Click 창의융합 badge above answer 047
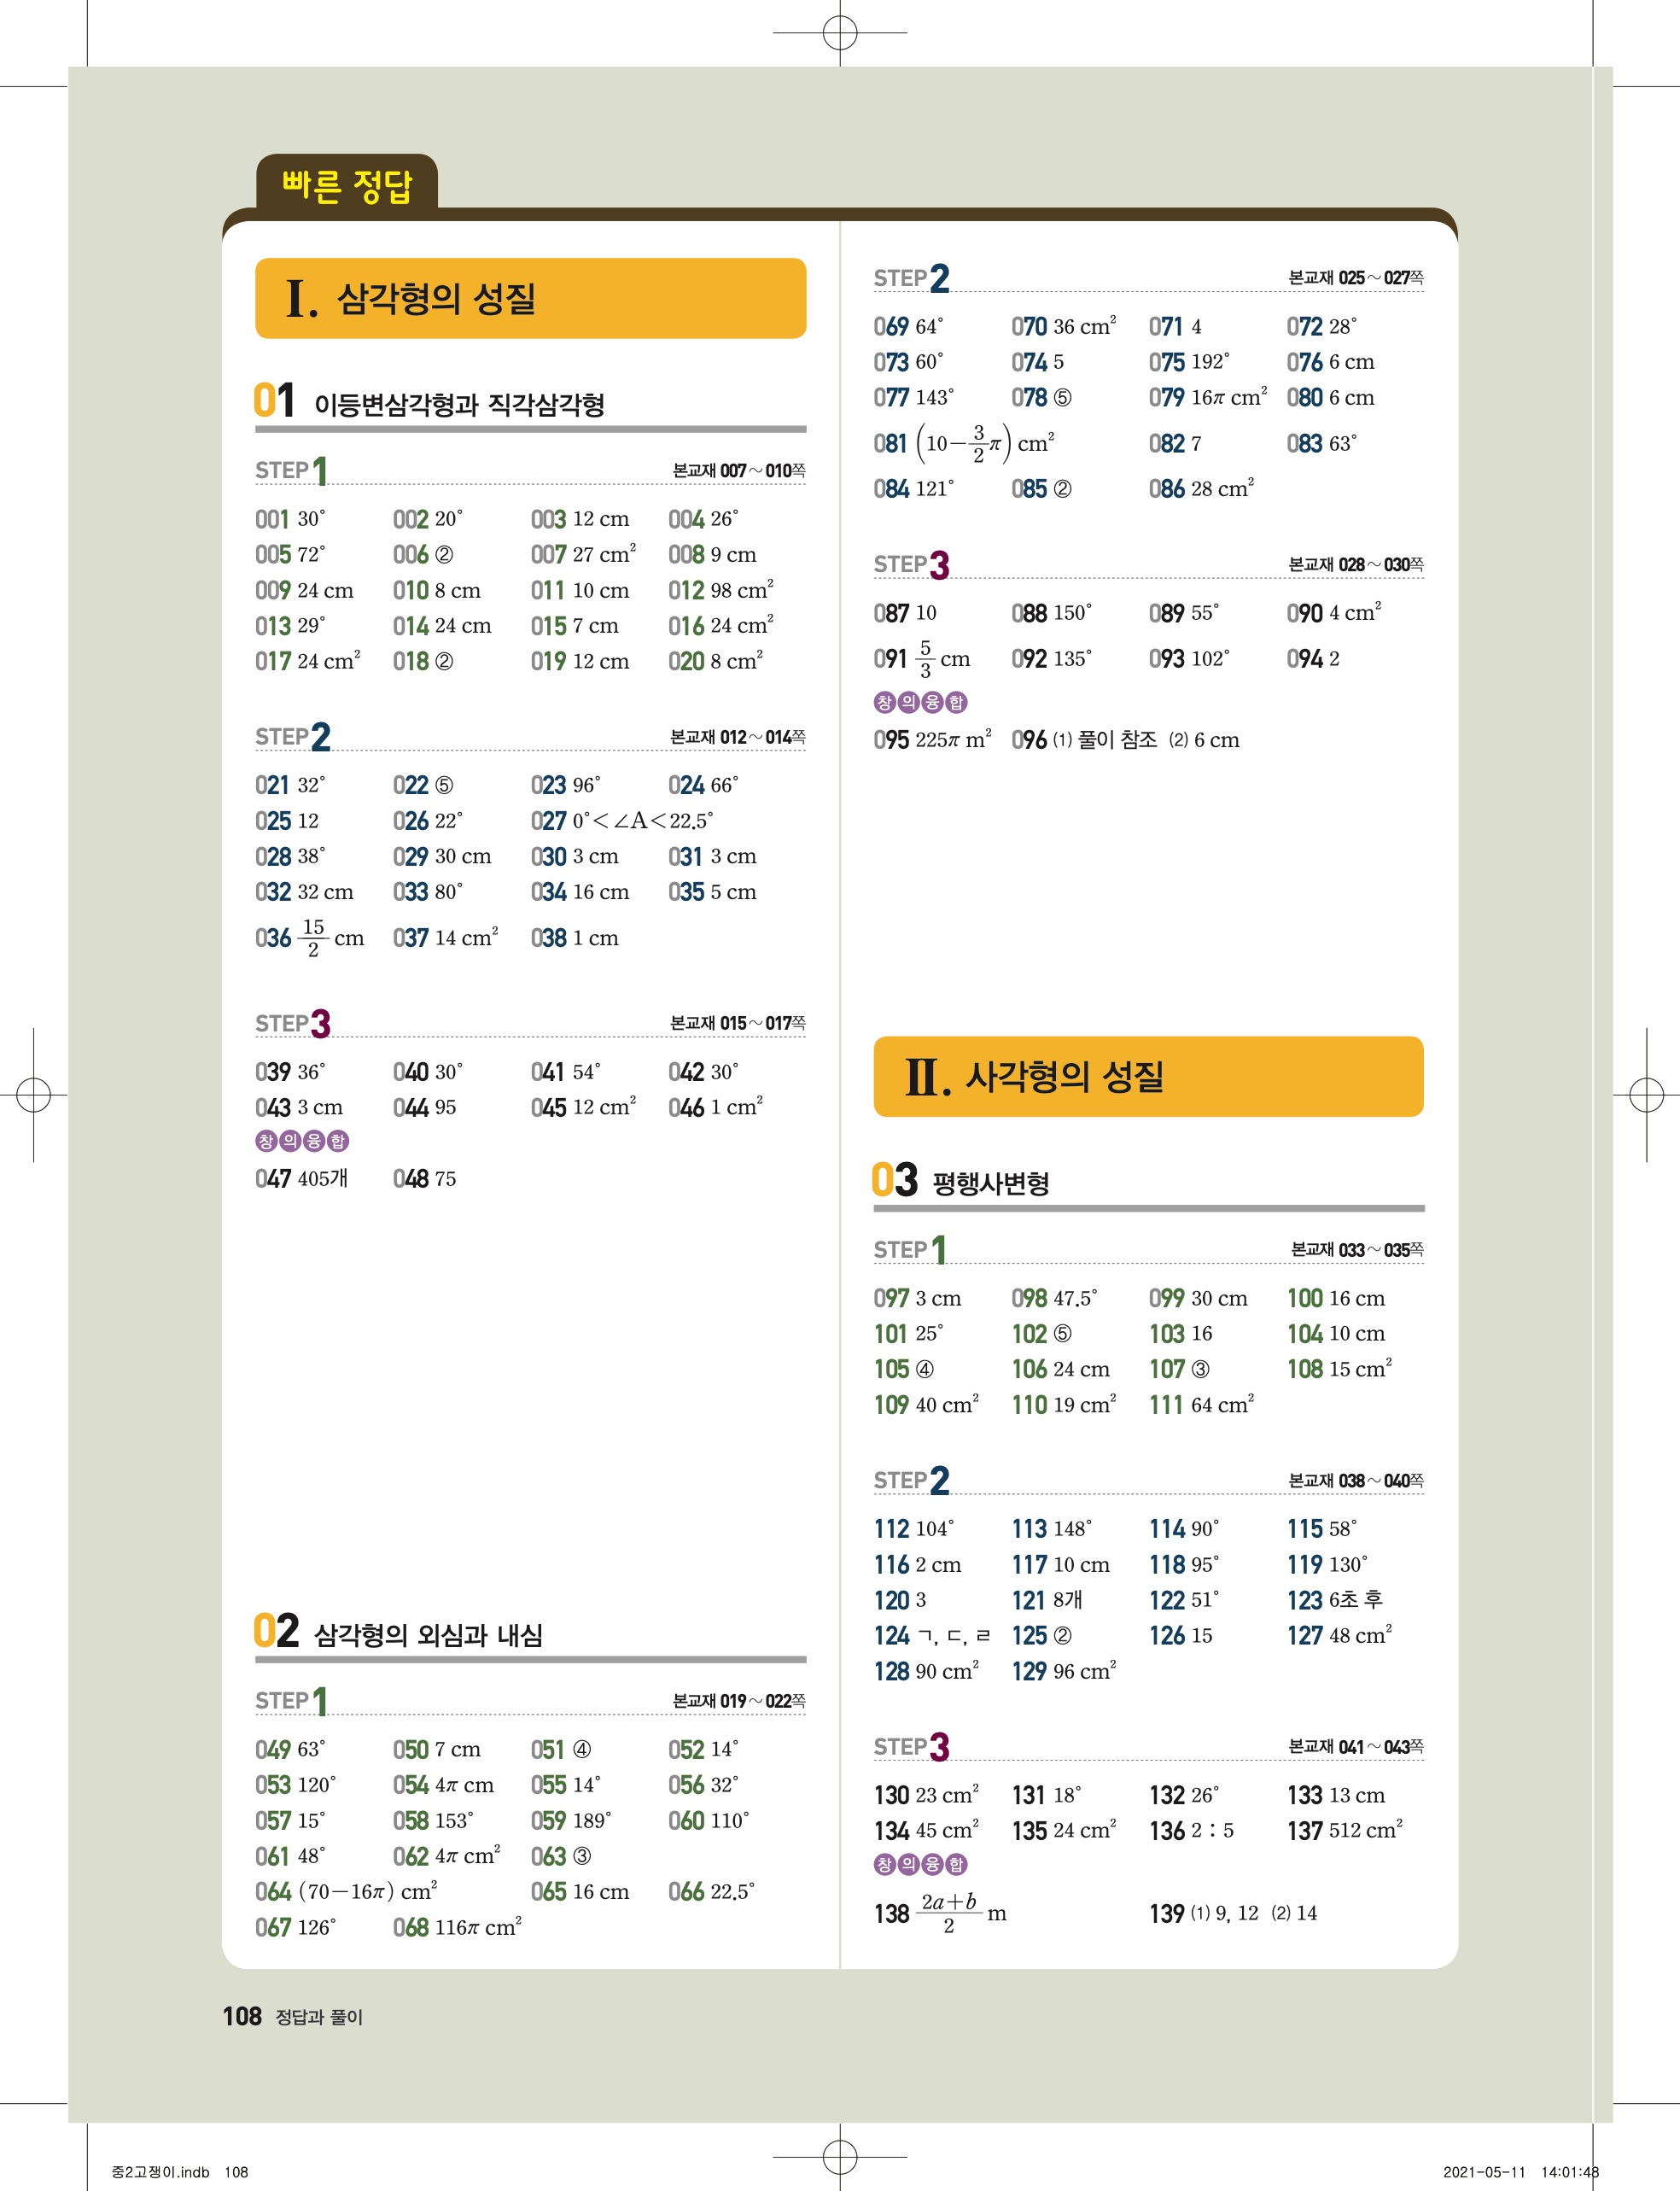Viewport: 1680px width, 2191px height. click(x=302, y=1141)
